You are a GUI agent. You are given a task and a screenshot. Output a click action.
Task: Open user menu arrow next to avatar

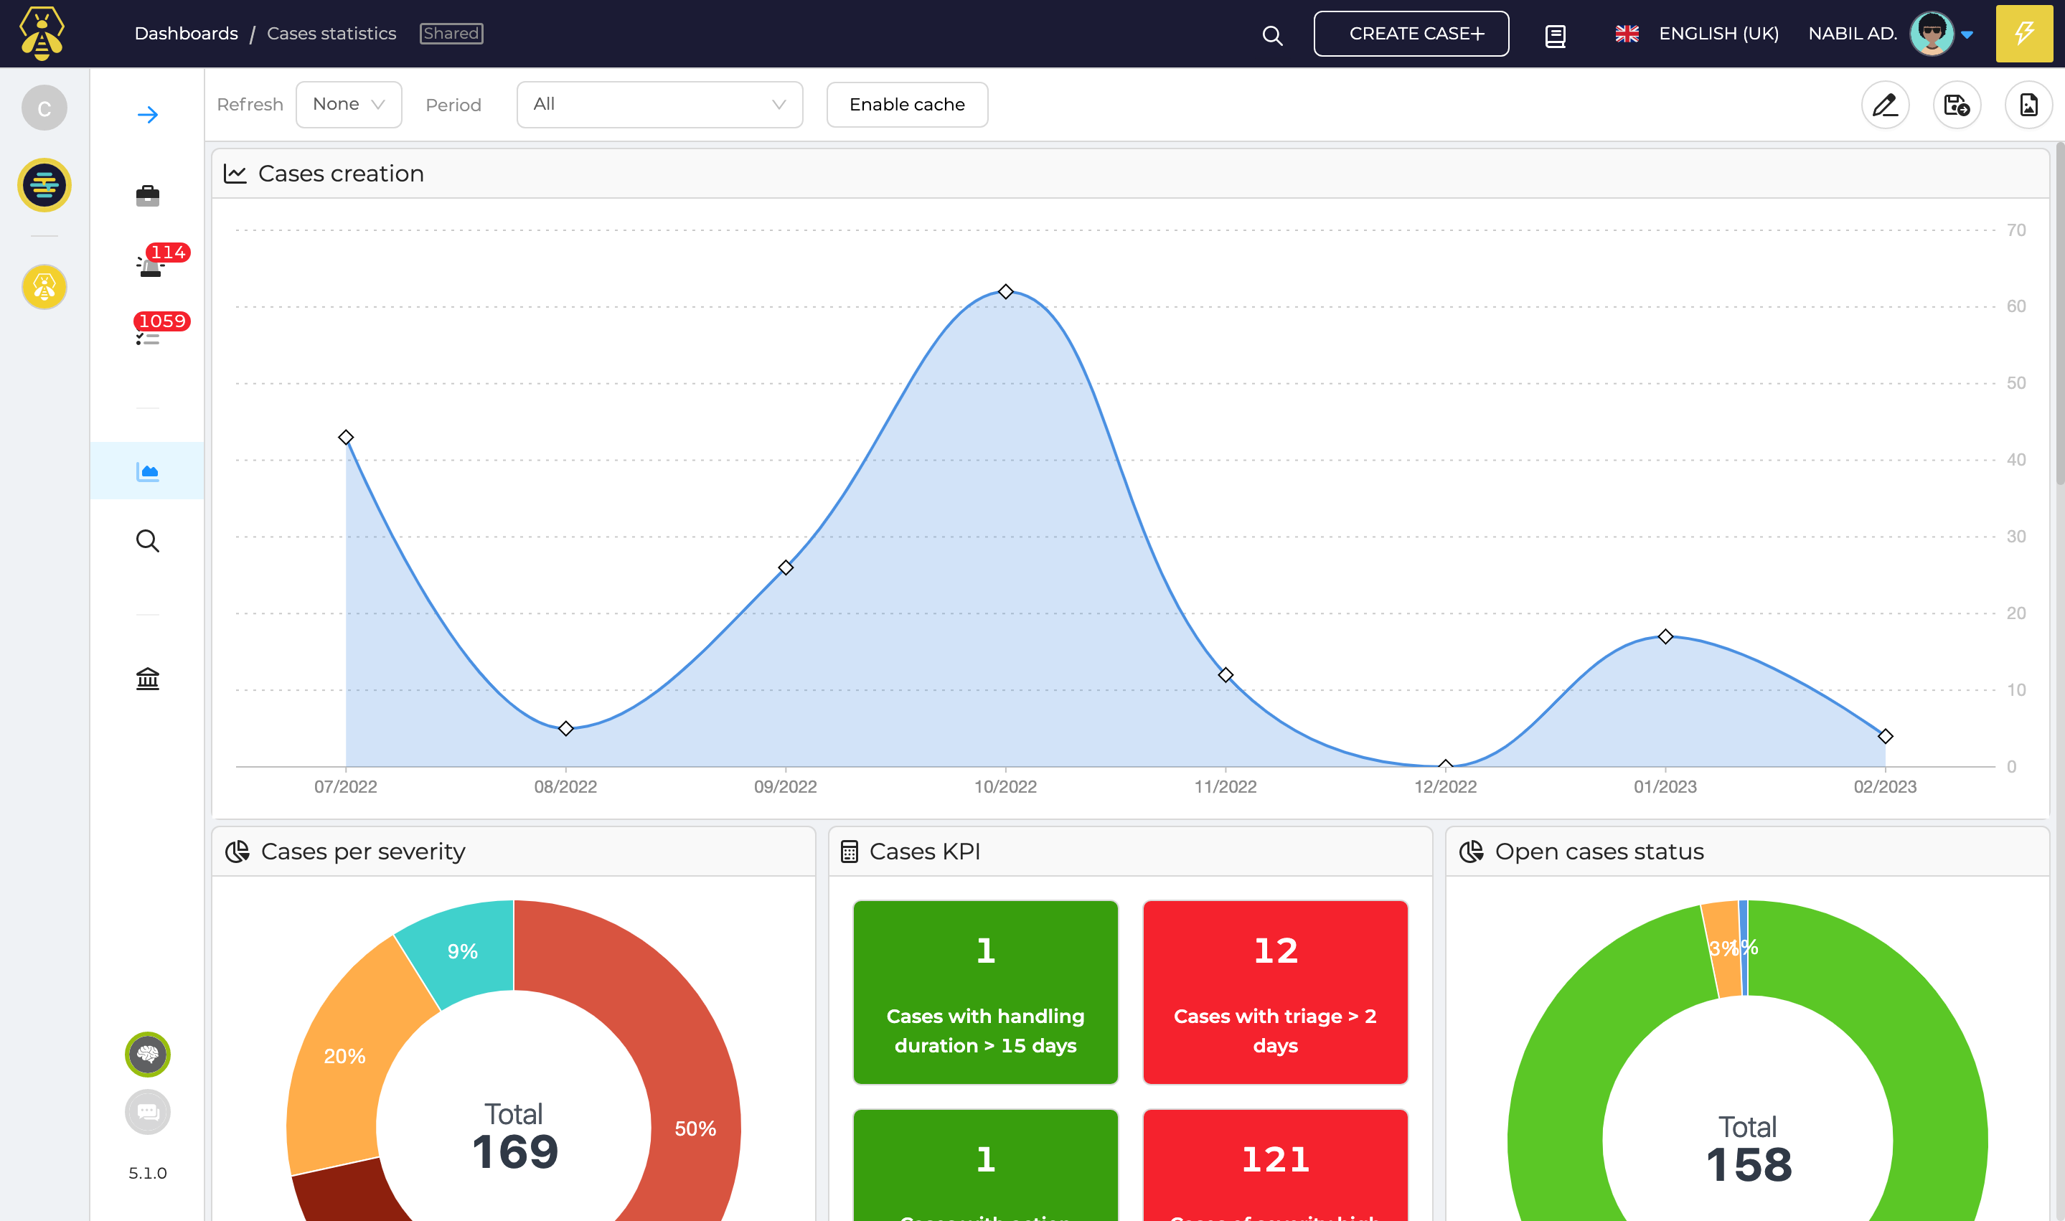1967,34
